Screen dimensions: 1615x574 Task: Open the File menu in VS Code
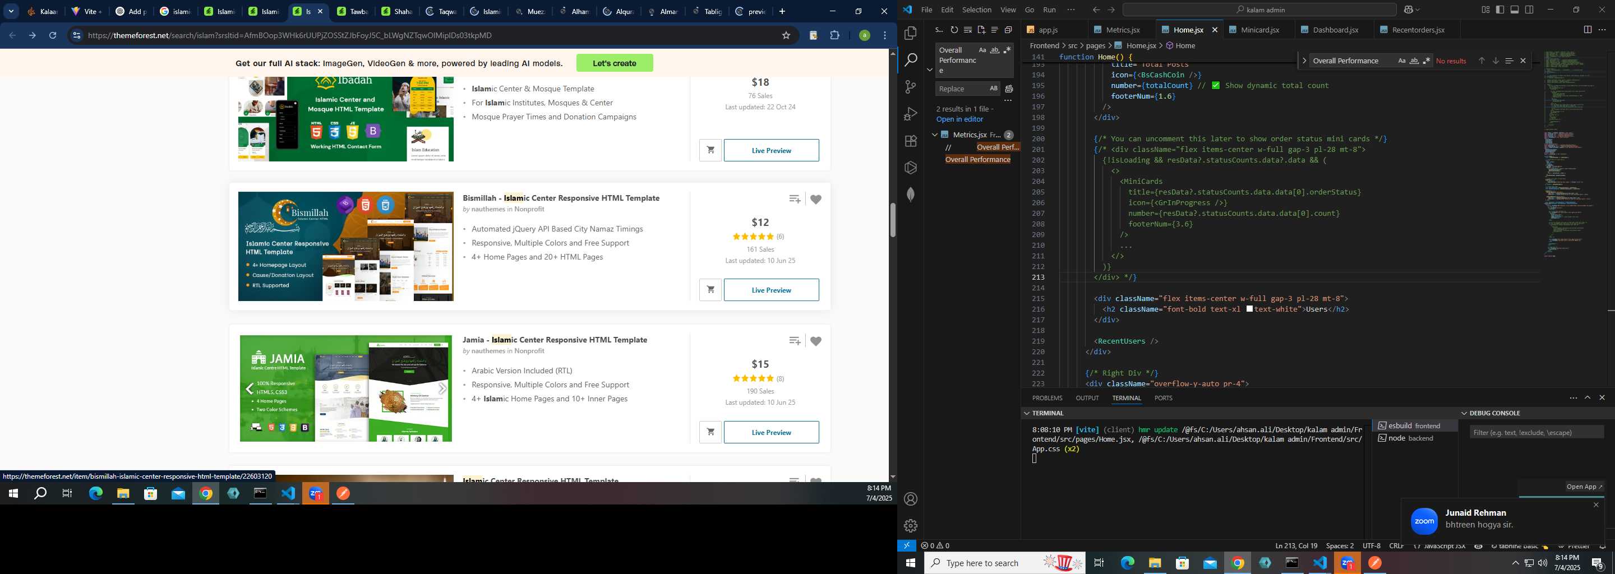[x=926, y=10]
